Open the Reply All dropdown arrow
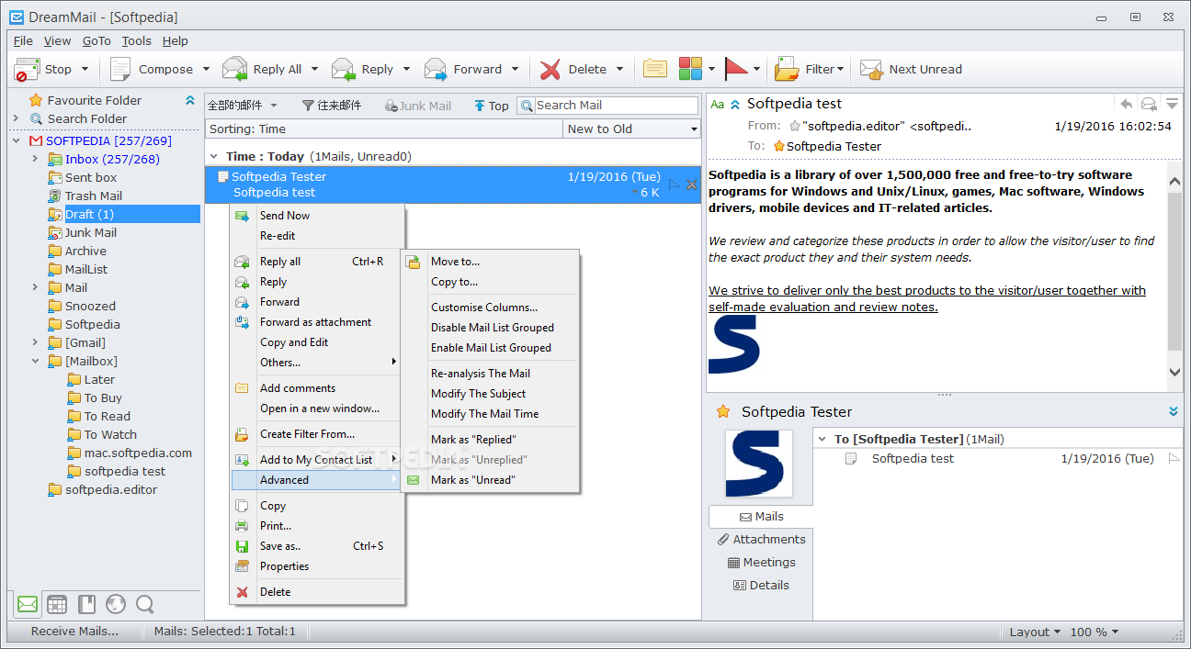The image size is (1191, 649). pyautogui.click(x=314, y=69)
